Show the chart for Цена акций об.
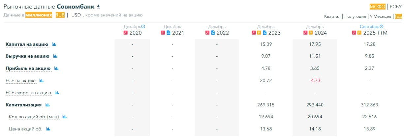This screenshot has height=140, width=404. (48, 129)
